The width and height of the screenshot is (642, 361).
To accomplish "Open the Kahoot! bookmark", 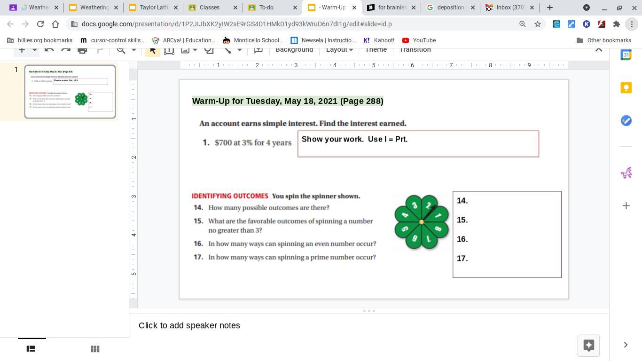I will pyautogui.click(x=378, y=40).
